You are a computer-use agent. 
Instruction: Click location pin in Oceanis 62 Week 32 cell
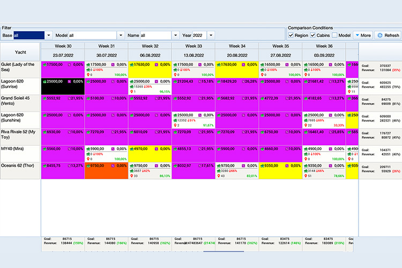tap(132, 175)
